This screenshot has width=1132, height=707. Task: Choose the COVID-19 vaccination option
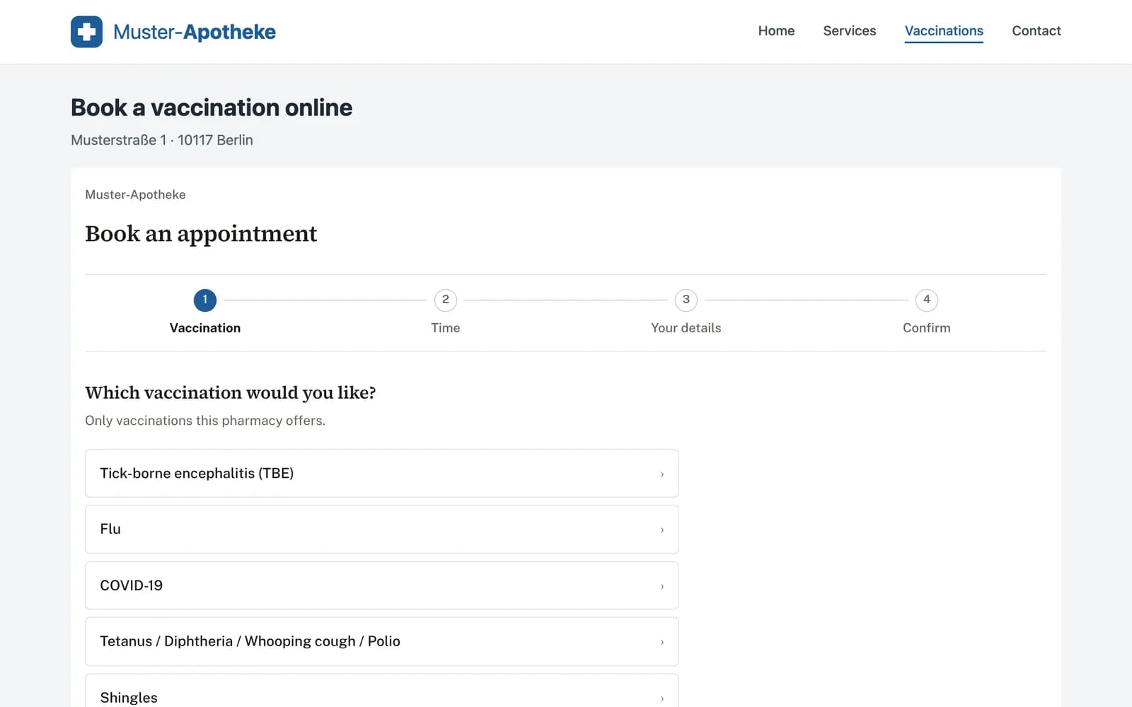point(382,585)
